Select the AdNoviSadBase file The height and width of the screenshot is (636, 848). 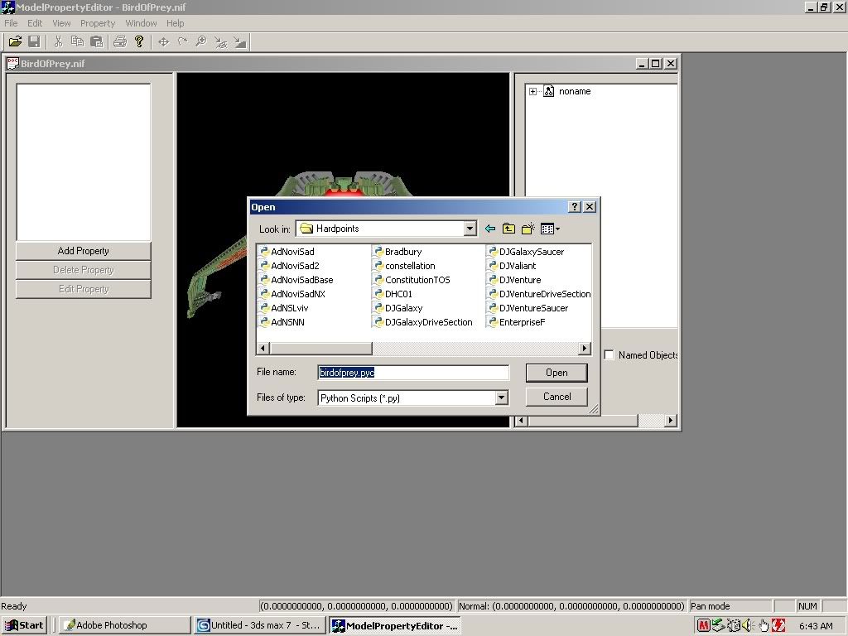[296, 280]
